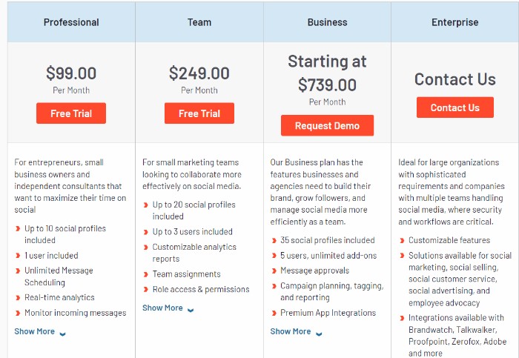Click red bullet arrow by Team assignments
The width and height of the screenshot is (519, 358).
(145, 274)
